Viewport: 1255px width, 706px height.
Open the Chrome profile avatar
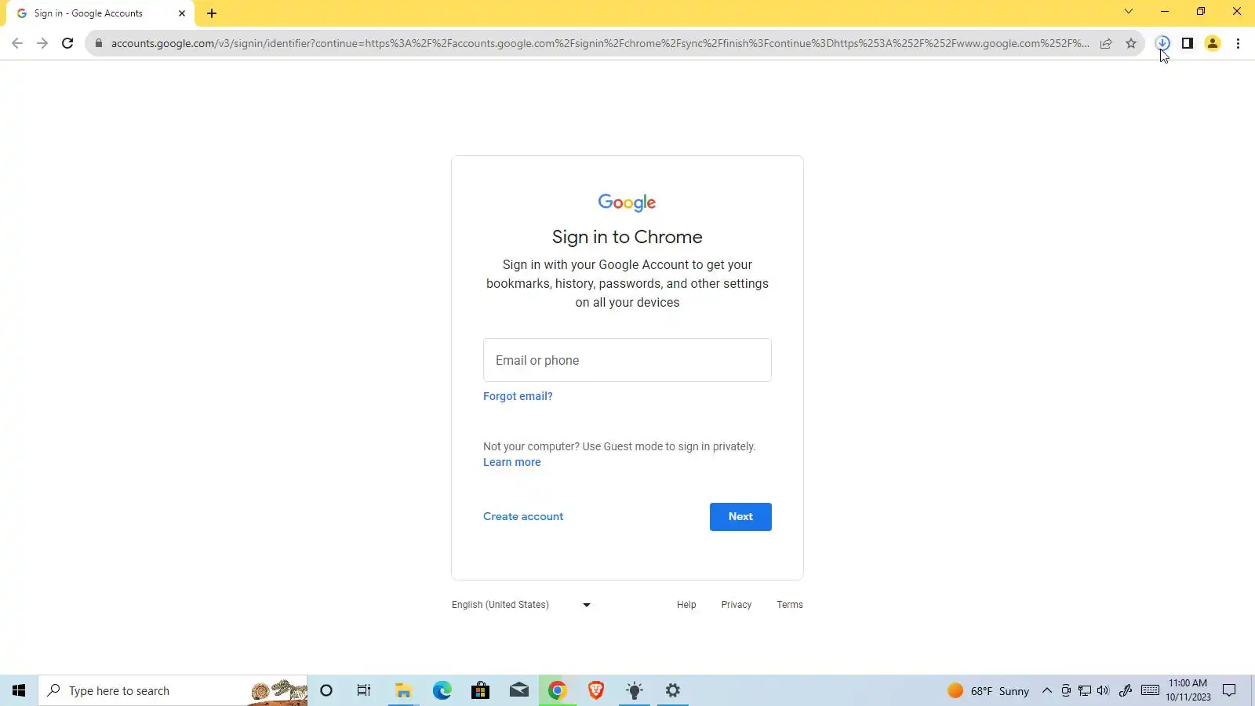(1213, 43)
